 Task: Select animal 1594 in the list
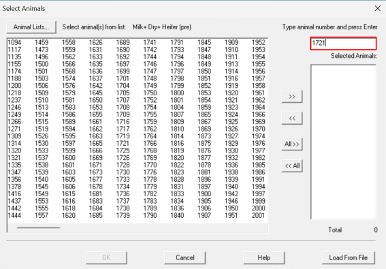(69, 129)
